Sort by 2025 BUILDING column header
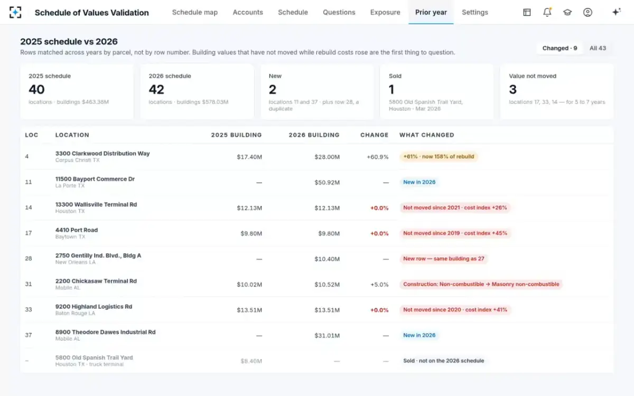The width and height of the screenshot is (634, 396). 236,135
